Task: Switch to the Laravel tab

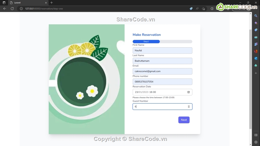Action: 26,3
